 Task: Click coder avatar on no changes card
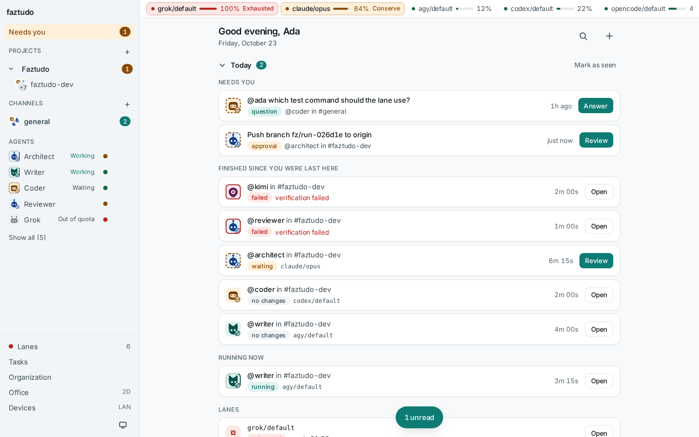tap(233, 295)
